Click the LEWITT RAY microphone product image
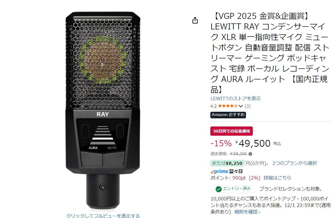The height and width of the screenshot is (218, 334). (x=103, y=110)
